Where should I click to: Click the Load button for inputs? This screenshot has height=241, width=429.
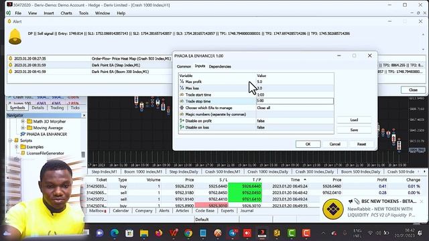354,120
